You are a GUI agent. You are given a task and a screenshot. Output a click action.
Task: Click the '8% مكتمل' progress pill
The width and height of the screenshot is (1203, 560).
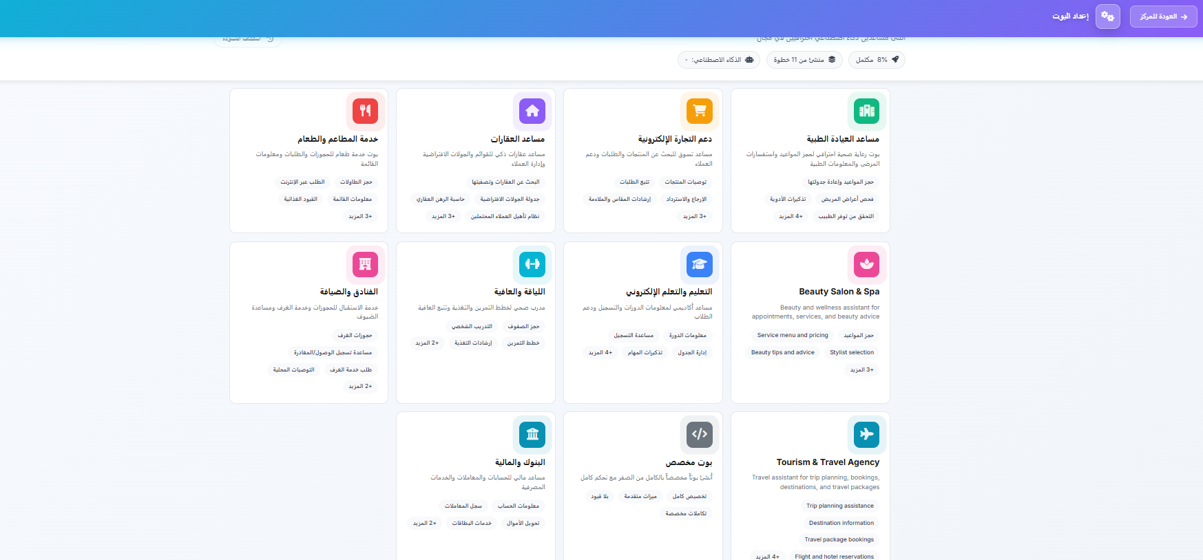877,60
